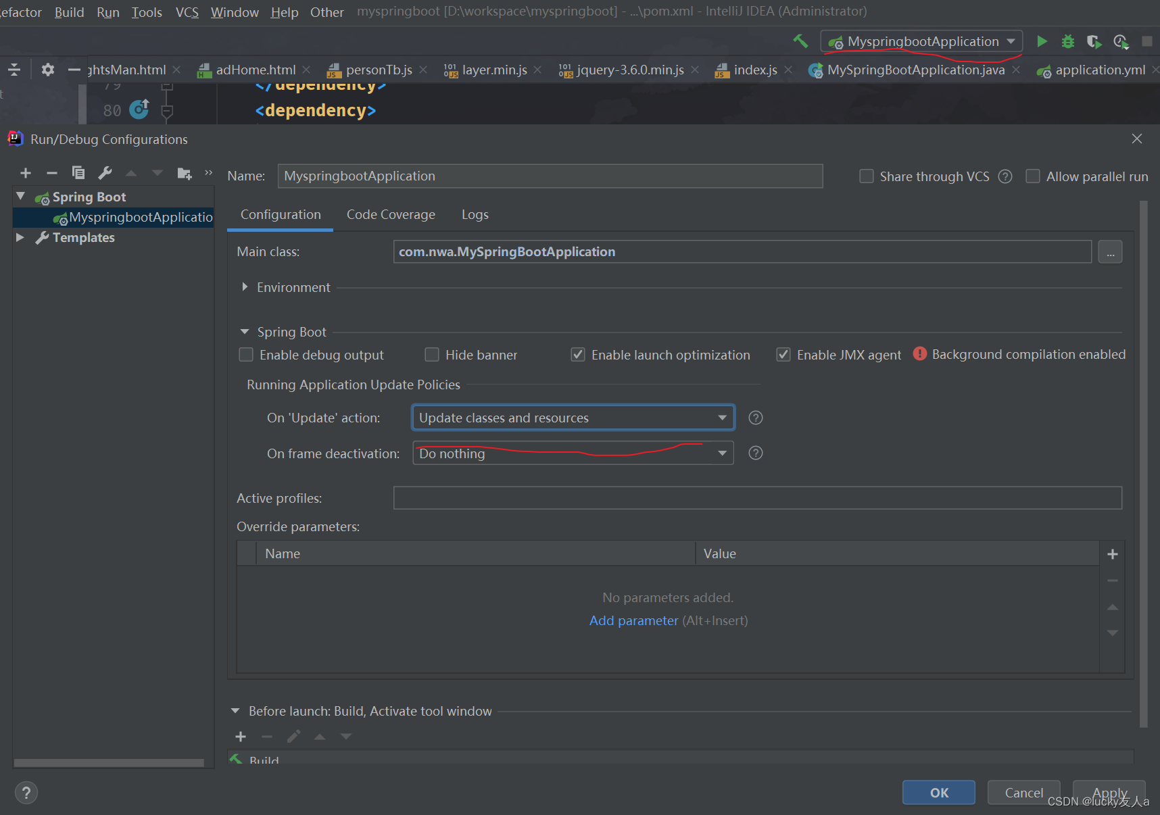Viewport: 1160px width, 815px height.
Task: Click the wrench Edit Templates icon
Action: pyautogui.click(x=105, y=174)
